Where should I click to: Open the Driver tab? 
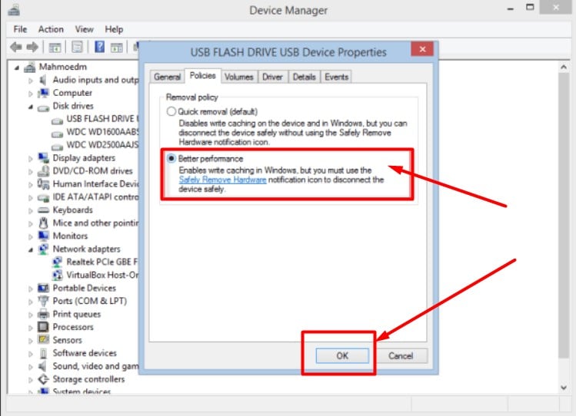click(x=272, y=77)
